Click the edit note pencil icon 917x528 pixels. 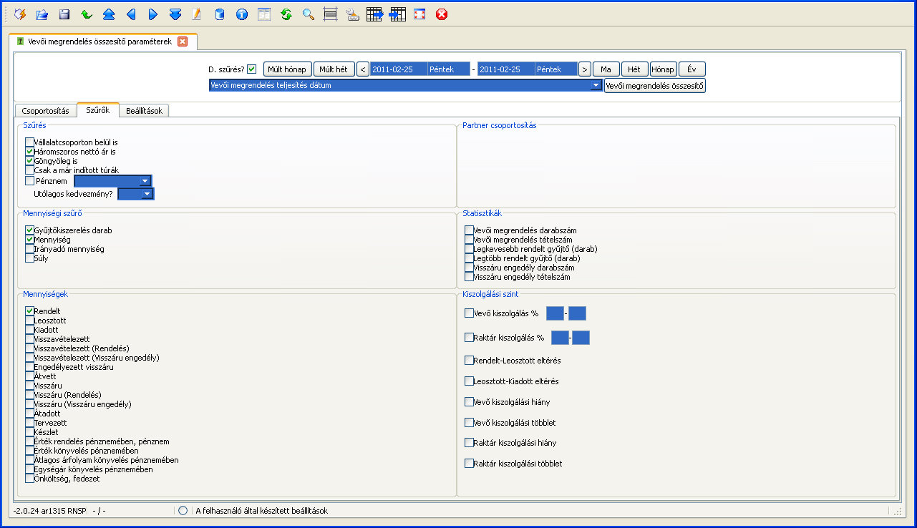197,14
